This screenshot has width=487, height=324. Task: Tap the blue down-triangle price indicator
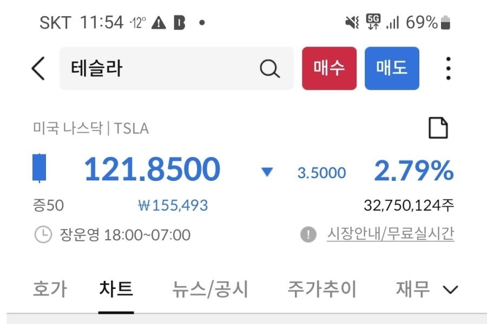click(267, 172)
